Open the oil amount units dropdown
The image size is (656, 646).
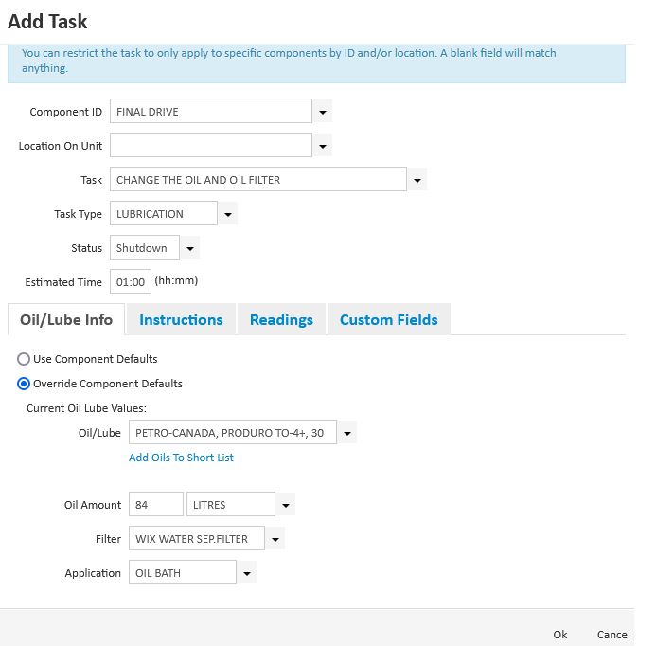pyautogui.click(x=286, y=505)
